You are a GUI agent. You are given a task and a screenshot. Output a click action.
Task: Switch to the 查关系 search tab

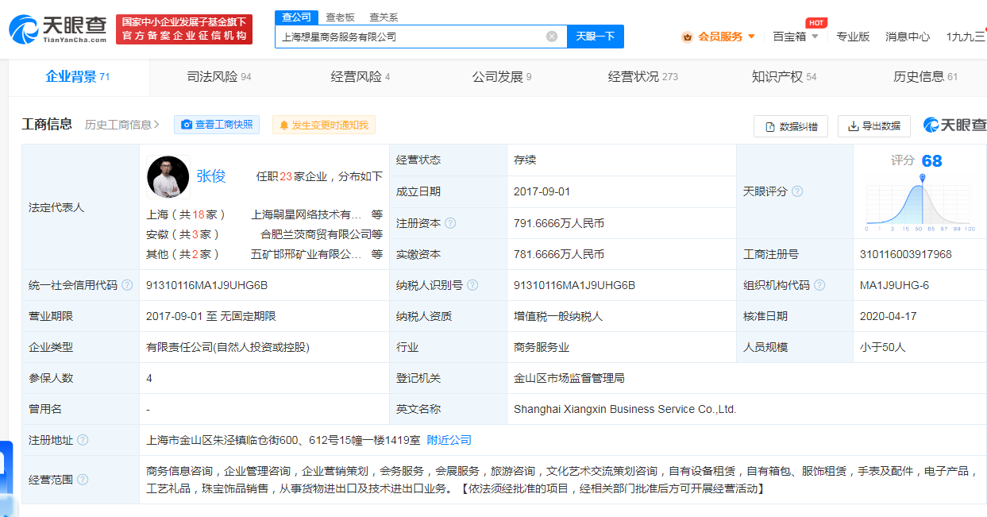click(384, 17)
